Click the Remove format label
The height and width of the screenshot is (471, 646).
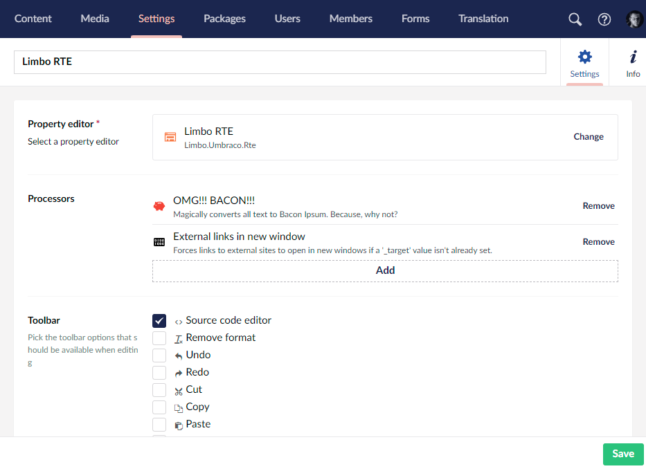tap(221, 338)
